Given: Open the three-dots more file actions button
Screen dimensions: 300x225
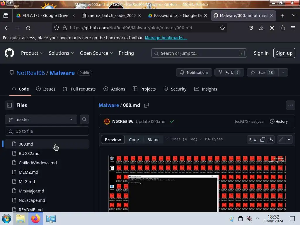Looking at the screenshot, I should pos(290,105).
